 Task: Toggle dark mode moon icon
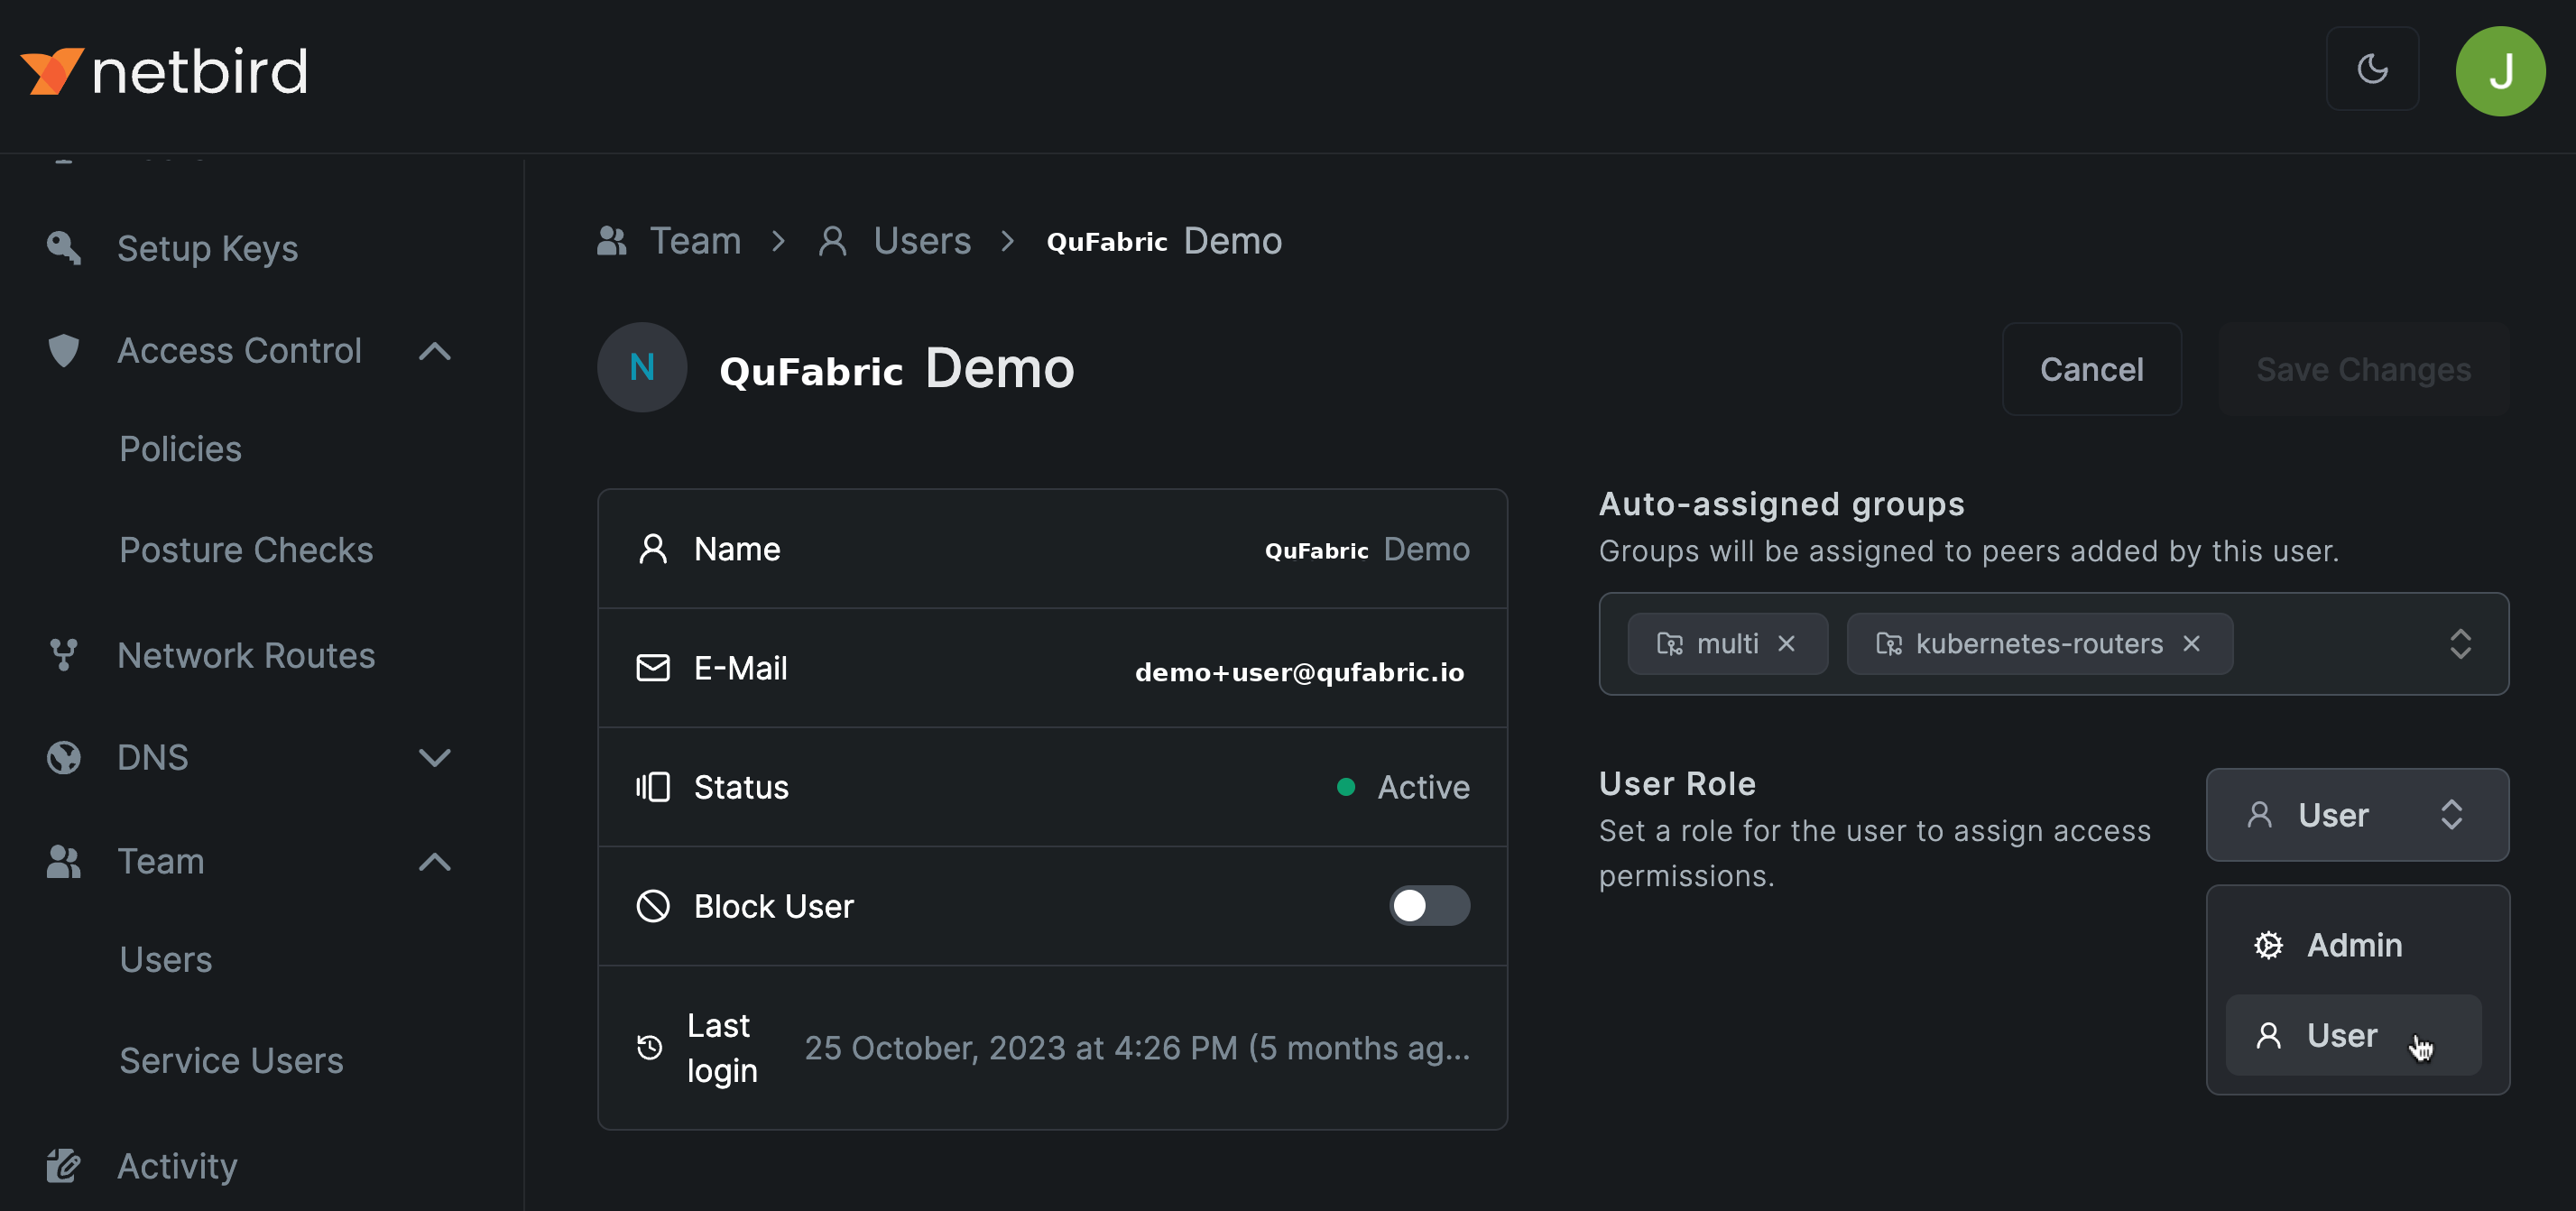pos(2372,69)
